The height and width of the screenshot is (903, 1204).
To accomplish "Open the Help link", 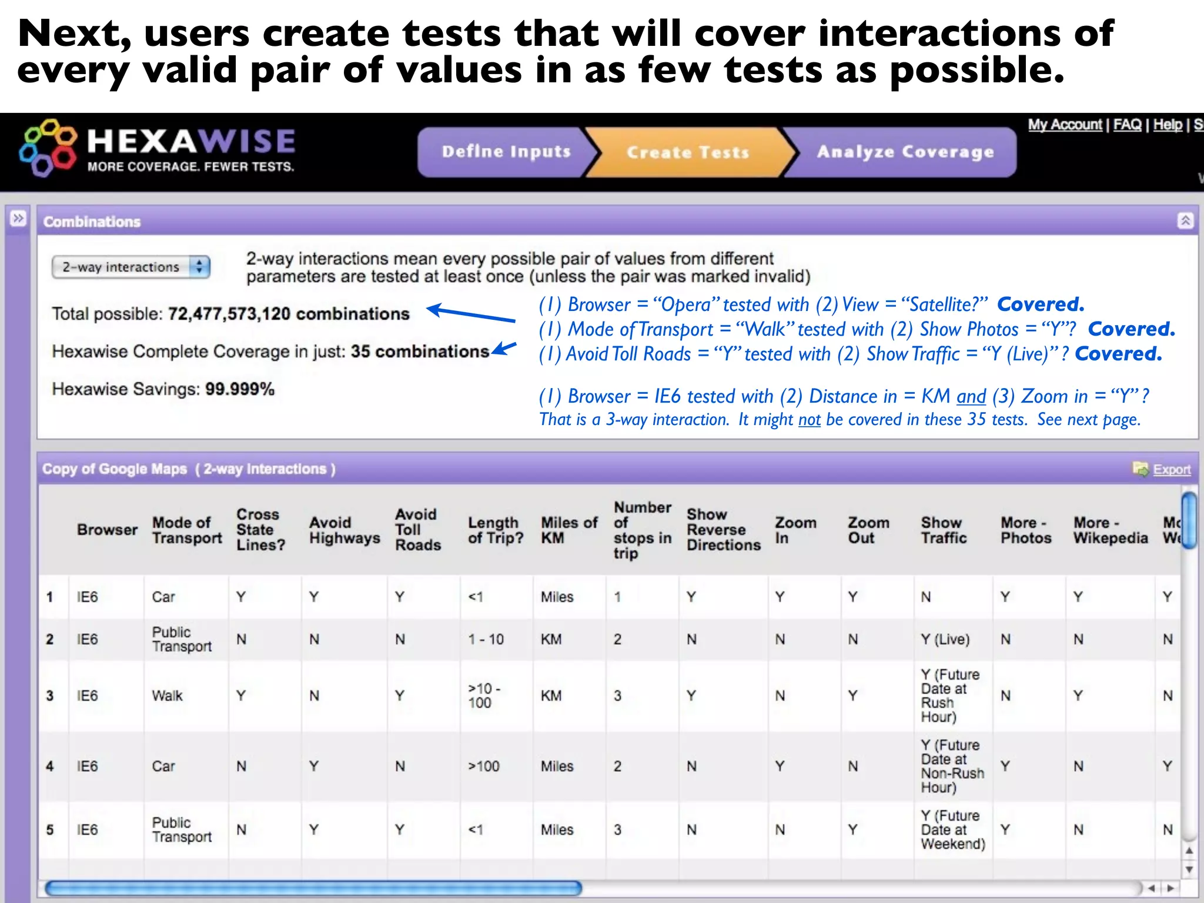I will pyautogui.click(x=1168, y=125).
